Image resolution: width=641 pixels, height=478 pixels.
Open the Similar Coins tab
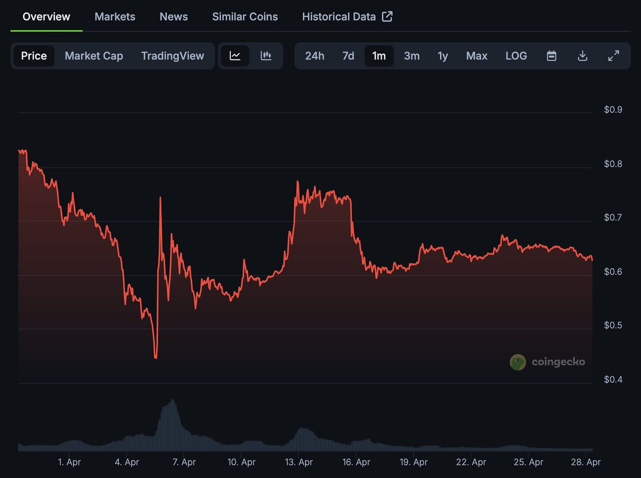click(x=245, y=17)
